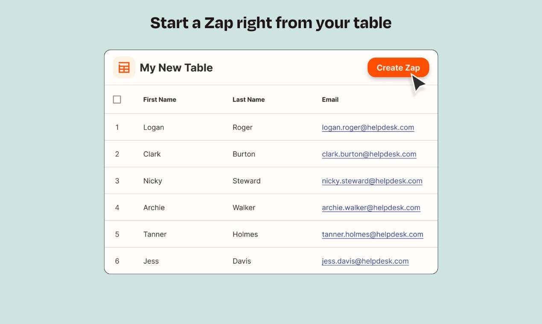
Task: Click the Steward last name cell
Action: pyautogui.click(x=246, y=181)
